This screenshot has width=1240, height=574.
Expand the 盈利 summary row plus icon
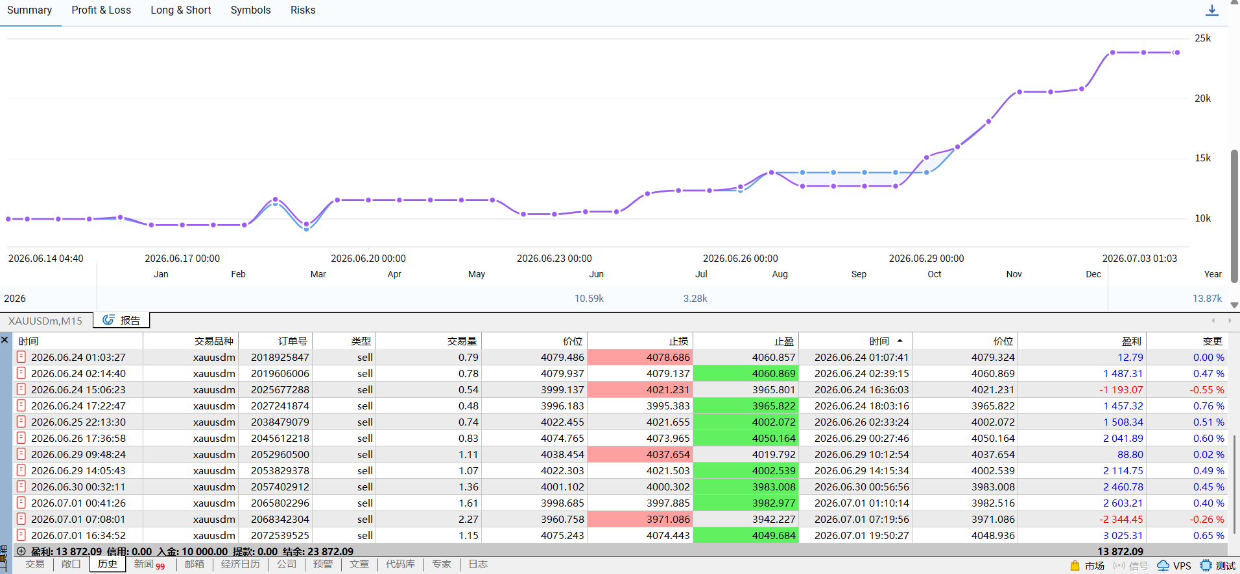(x=21, y=551)
